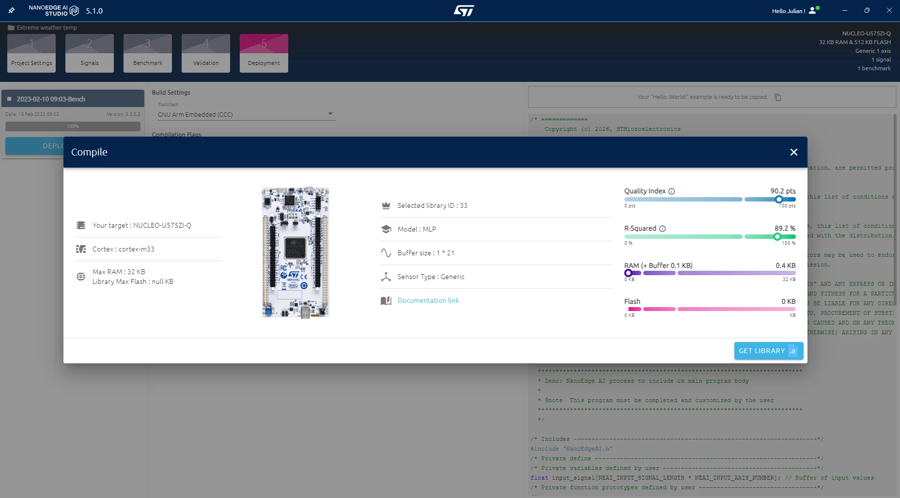
Task: Click the stop square icon on benchmark entry
Action: (x=9, y=99)
